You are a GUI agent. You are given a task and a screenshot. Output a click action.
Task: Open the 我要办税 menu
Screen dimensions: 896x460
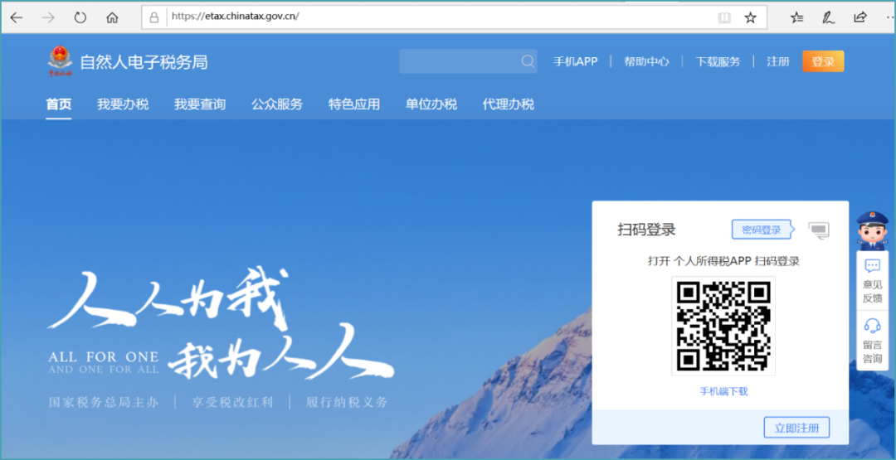tap(123, 104)
